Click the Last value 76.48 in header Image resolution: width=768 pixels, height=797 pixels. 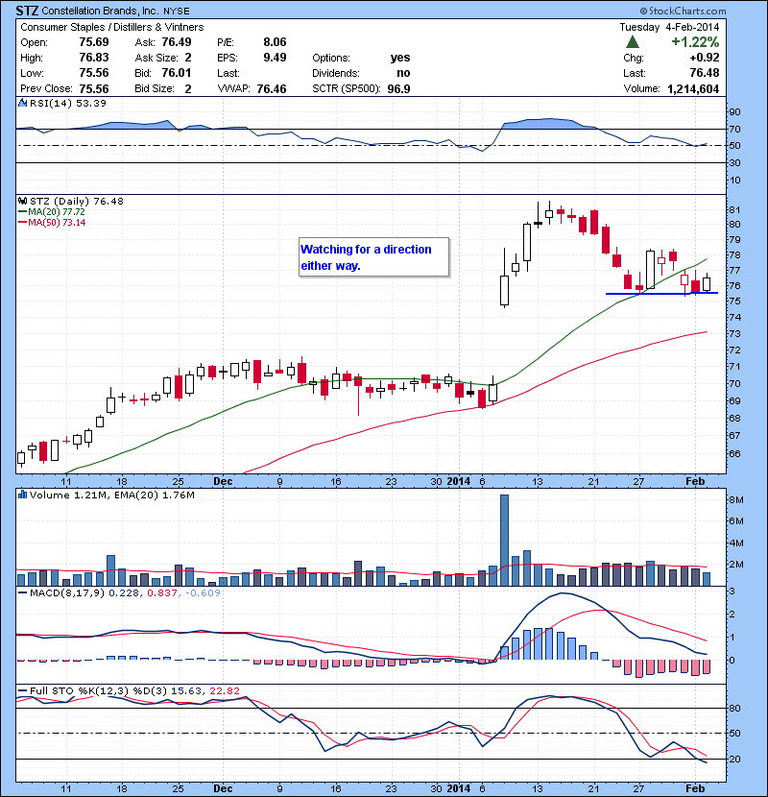(705, 73)
